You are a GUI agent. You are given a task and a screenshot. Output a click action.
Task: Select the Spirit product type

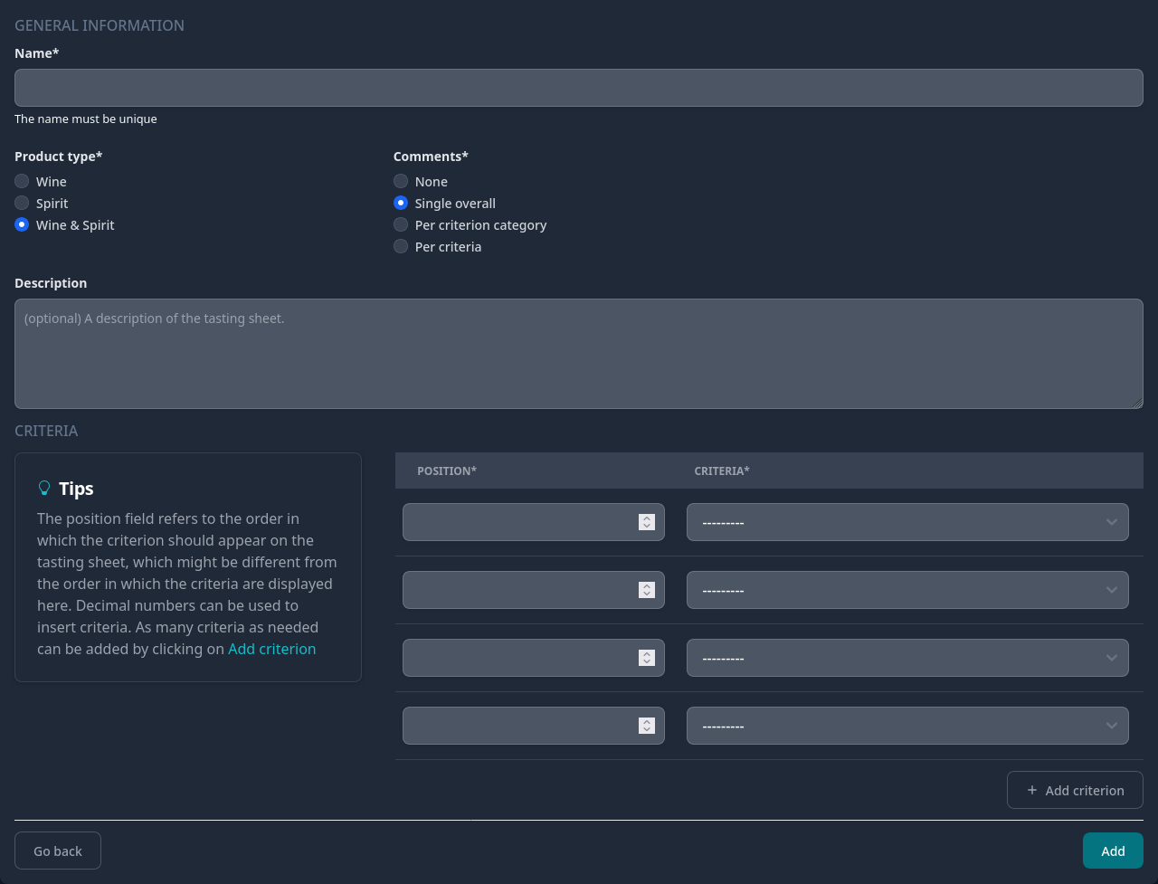tap(22, 203)
